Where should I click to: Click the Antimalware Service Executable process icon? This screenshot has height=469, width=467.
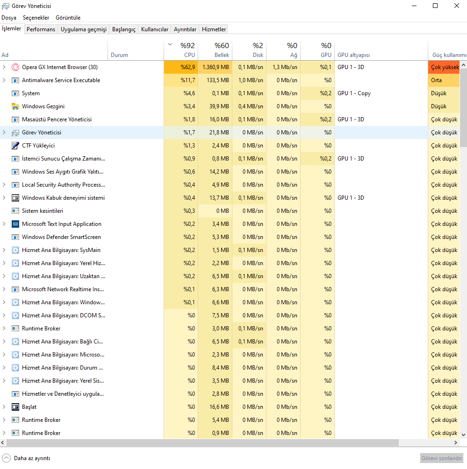coord(15,80)
